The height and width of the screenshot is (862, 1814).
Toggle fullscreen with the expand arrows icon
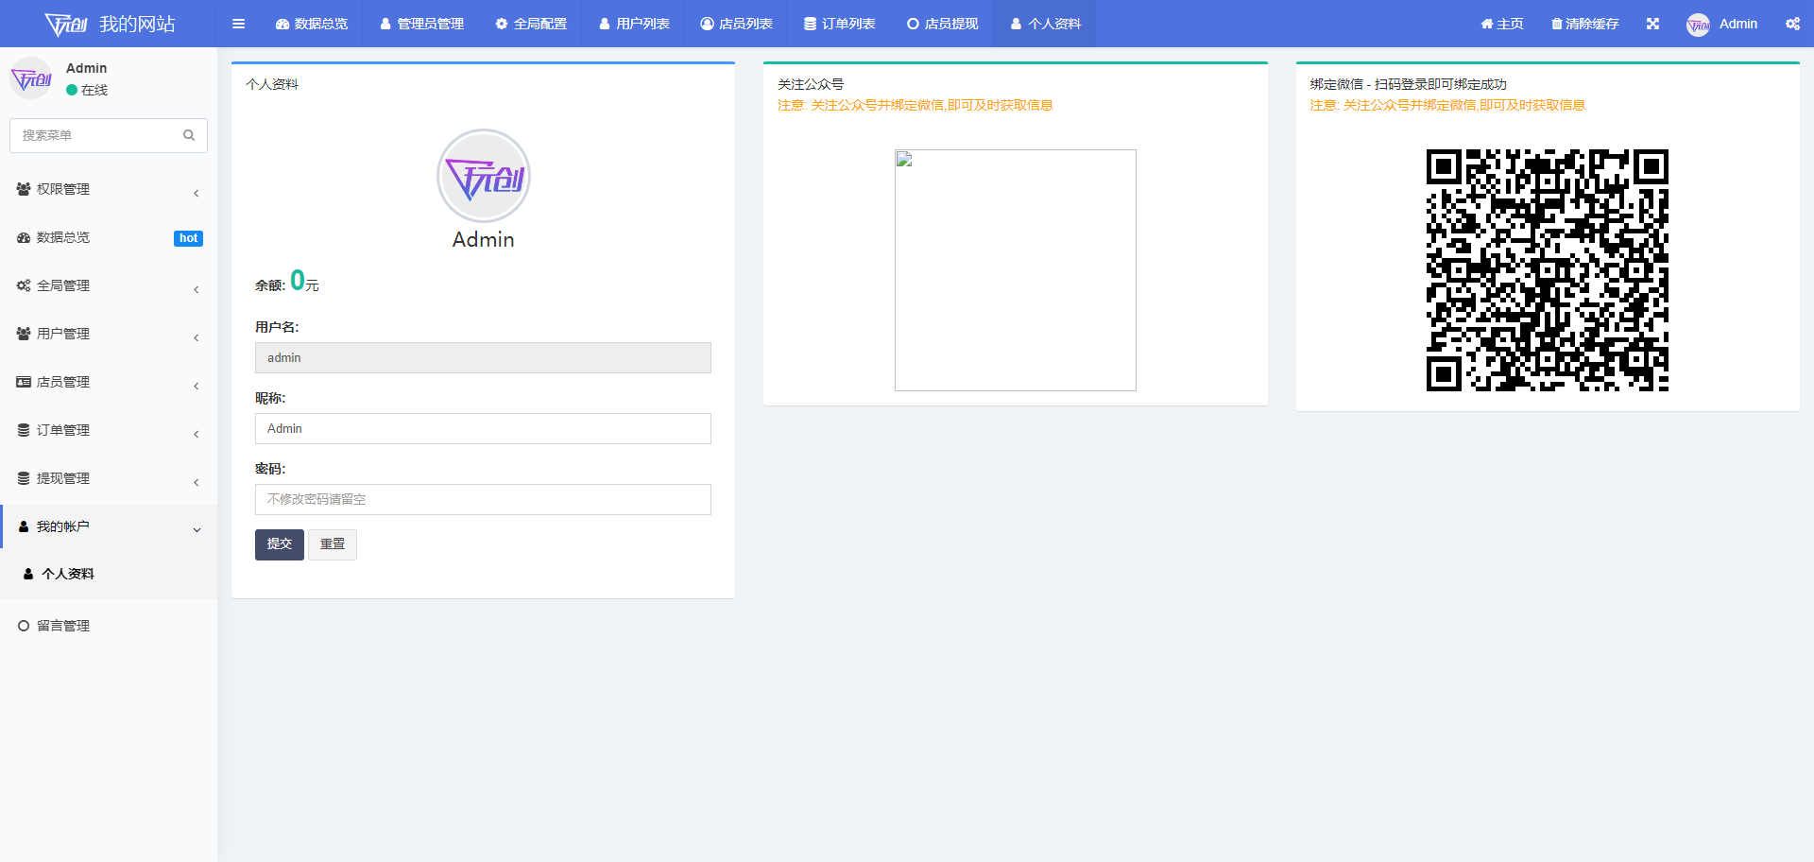point(1652,24)
